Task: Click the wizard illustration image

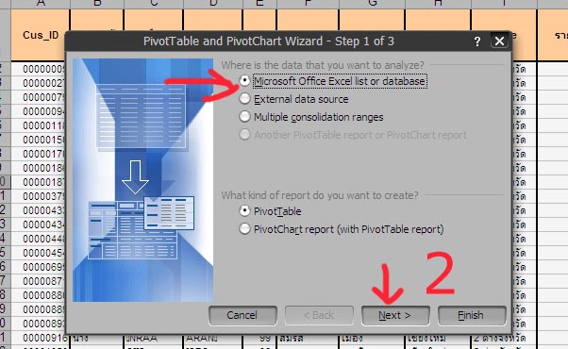Action: pos(142,180)
